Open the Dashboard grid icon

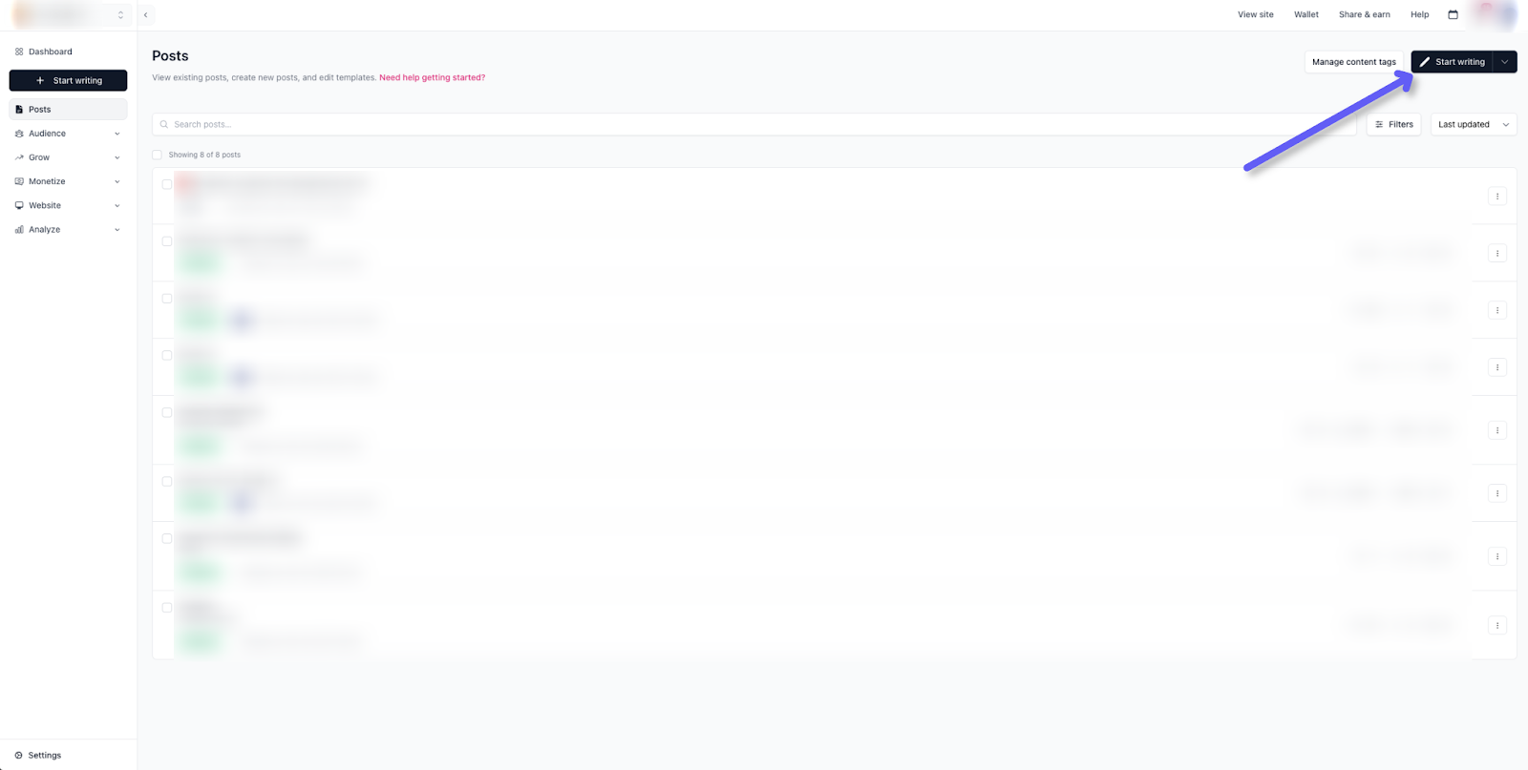pyautogui.click(x=19, y=52)
